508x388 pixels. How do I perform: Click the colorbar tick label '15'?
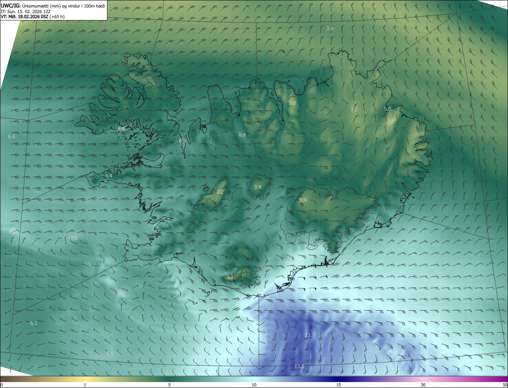pyautogui.click(x=339, y=385)
